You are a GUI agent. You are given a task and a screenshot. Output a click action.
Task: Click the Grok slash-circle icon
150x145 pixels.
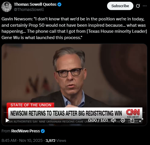point(138,6)
